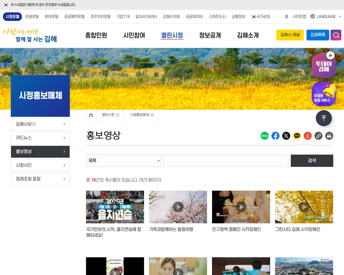The height and width of the screenshot is (275, 344).
Task: Open the 종합민원 main menu
Action: pos(96,35)
